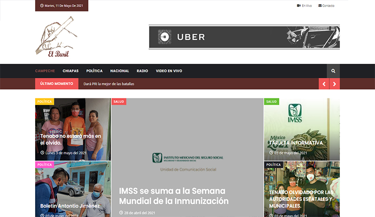Open the search icon in navigation bar
The image size is (375, 217).
click(x=333, y=71)
